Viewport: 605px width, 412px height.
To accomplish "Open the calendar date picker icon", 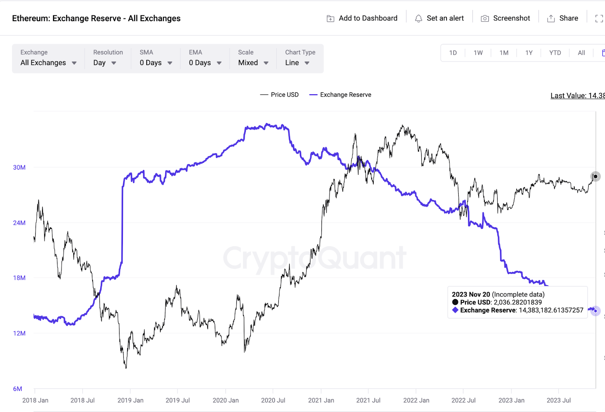I will pyautogui.click(x=603, y=53).
